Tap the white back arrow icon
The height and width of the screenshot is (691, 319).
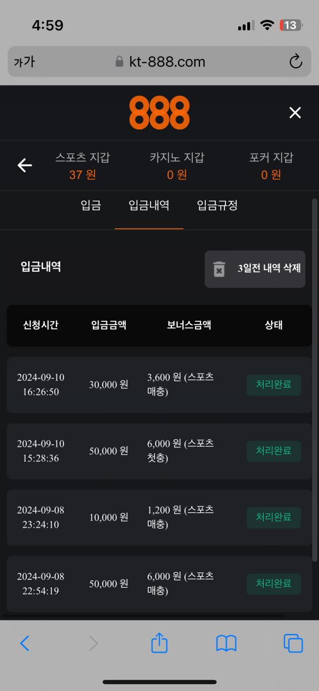click(25, 165)
